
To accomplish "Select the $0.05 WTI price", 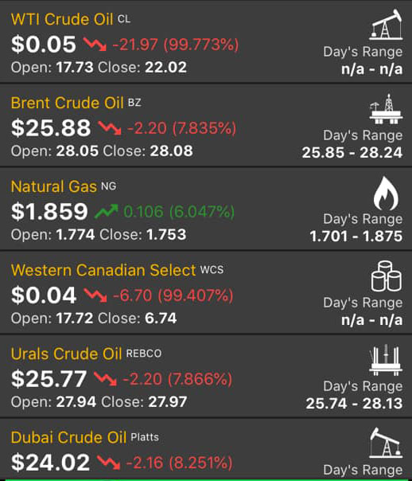I will (x=44, y=44).
